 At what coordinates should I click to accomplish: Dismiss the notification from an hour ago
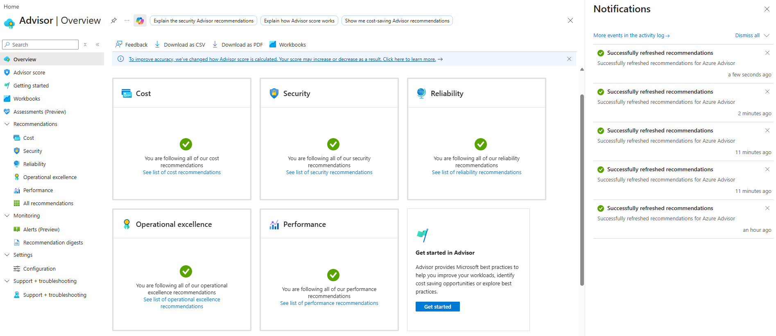[767, 208]
